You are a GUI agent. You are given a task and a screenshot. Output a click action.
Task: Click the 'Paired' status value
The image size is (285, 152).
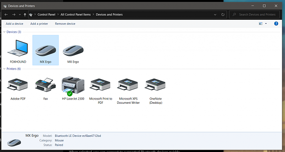(x=59, y=145)
